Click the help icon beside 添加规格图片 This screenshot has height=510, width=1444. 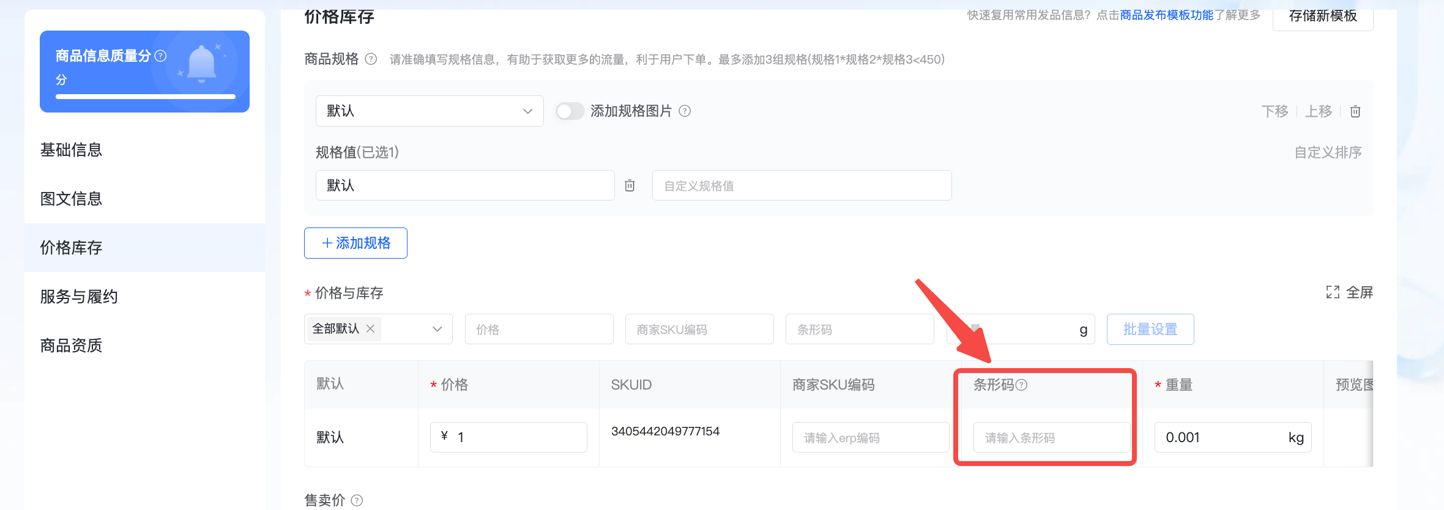click(685, 111)
